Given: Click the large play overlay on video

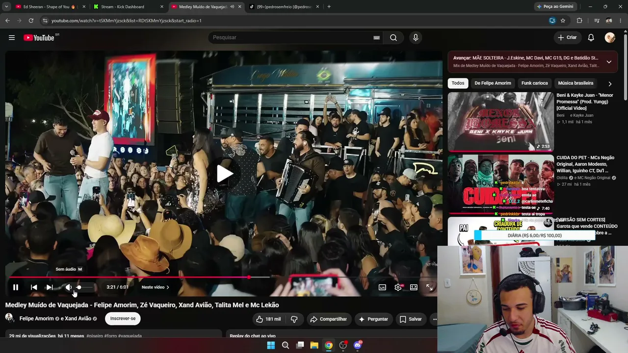Looking at the screenshot, I should tap(224, 174).
